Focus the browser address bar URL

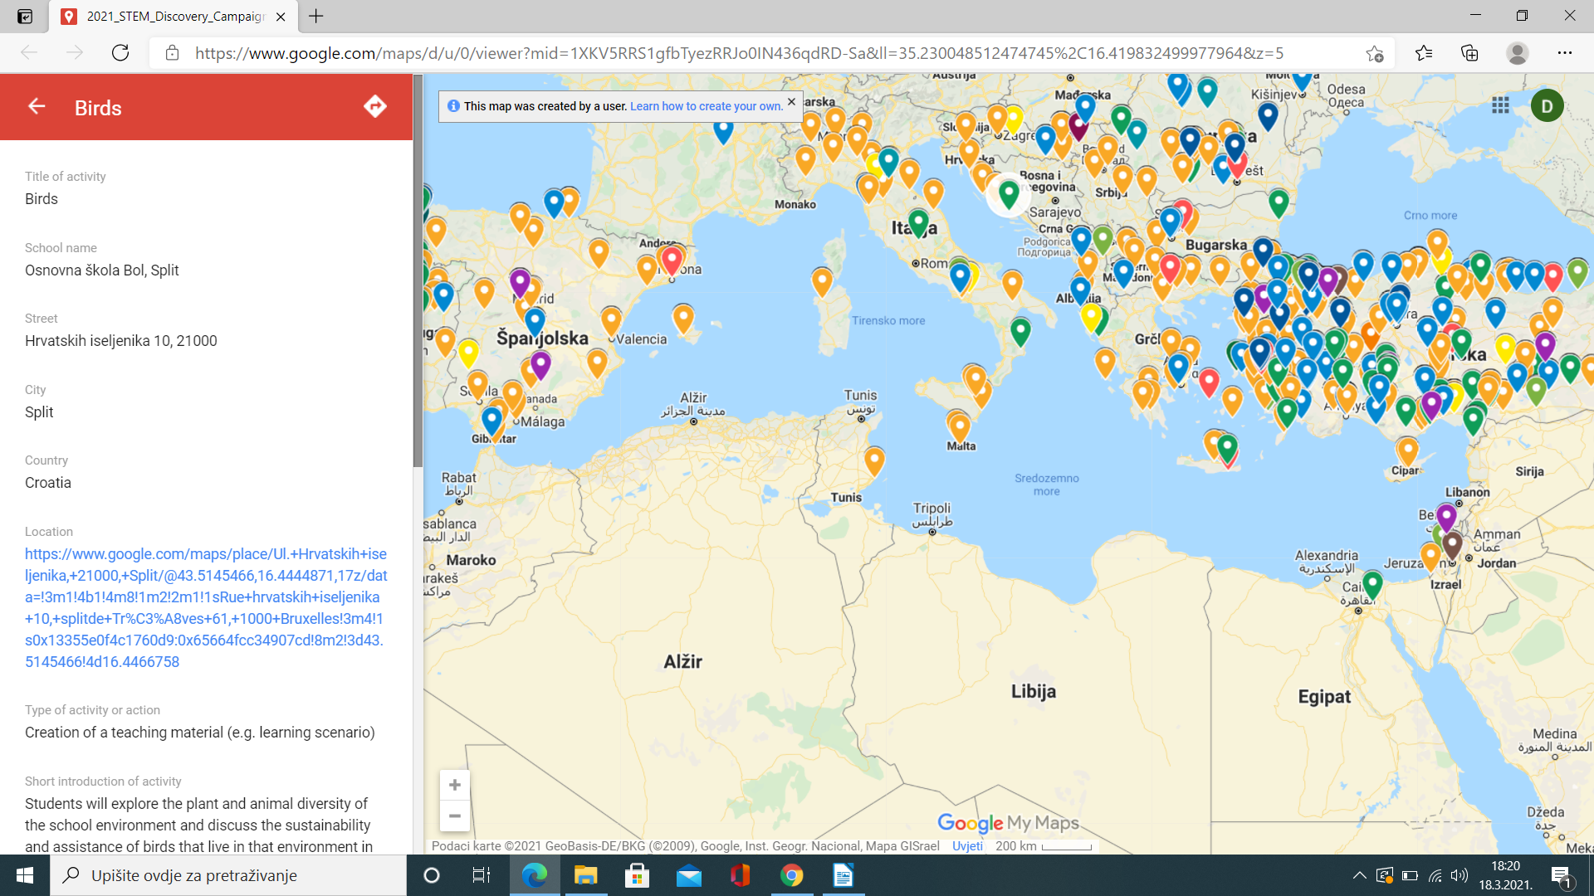point(739,53)
